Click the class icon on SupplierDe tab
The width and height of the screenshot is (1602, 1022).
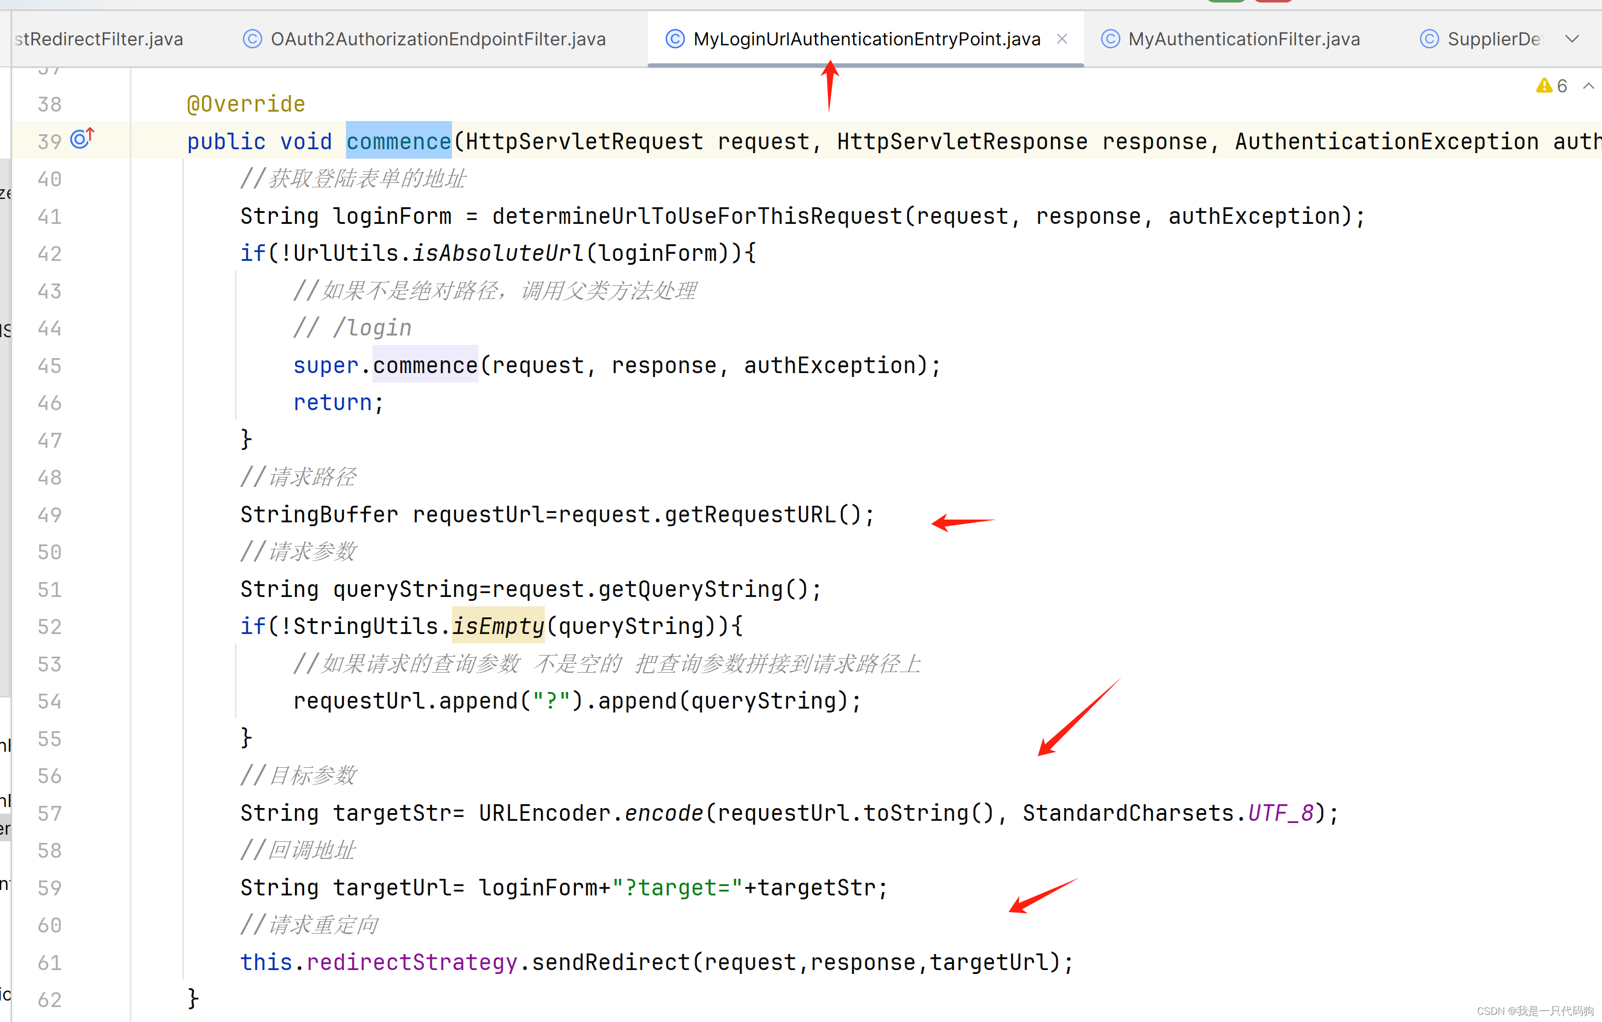1429,39
